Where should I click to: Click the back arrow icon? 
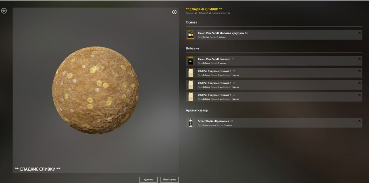4,11
